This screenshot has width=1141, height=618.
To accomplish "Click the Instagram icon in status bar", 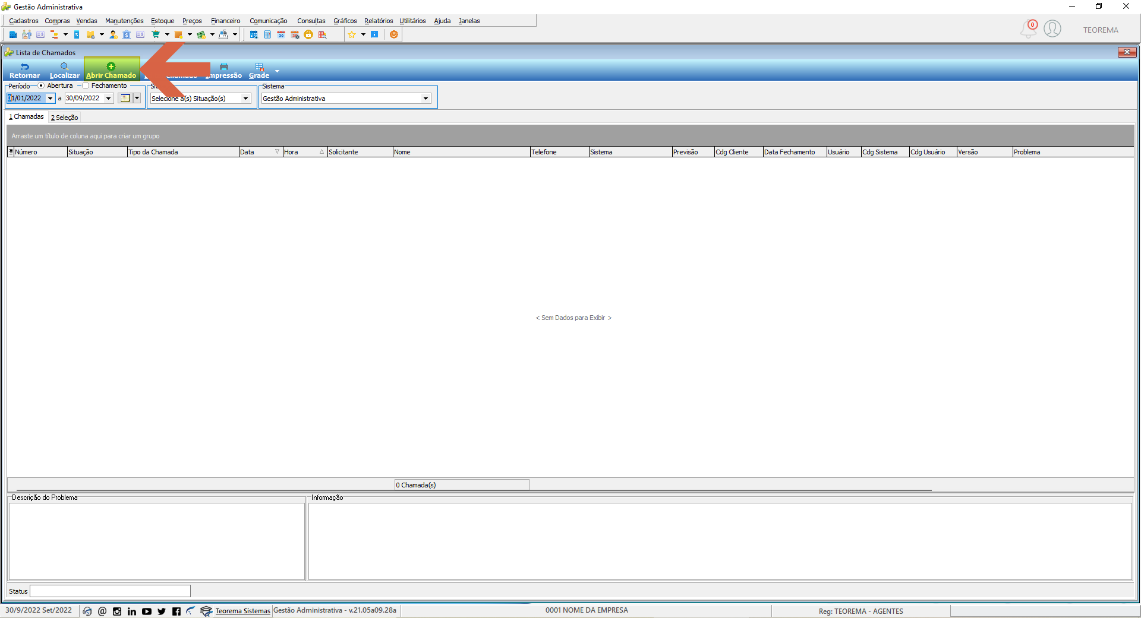I will 117,611.
